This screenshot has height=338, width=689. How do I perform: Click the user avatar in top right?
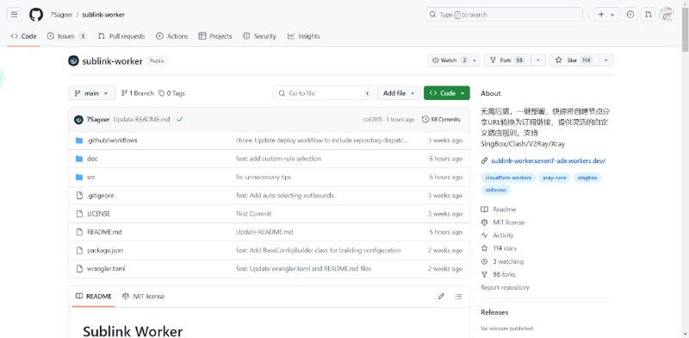click(667, 15)
